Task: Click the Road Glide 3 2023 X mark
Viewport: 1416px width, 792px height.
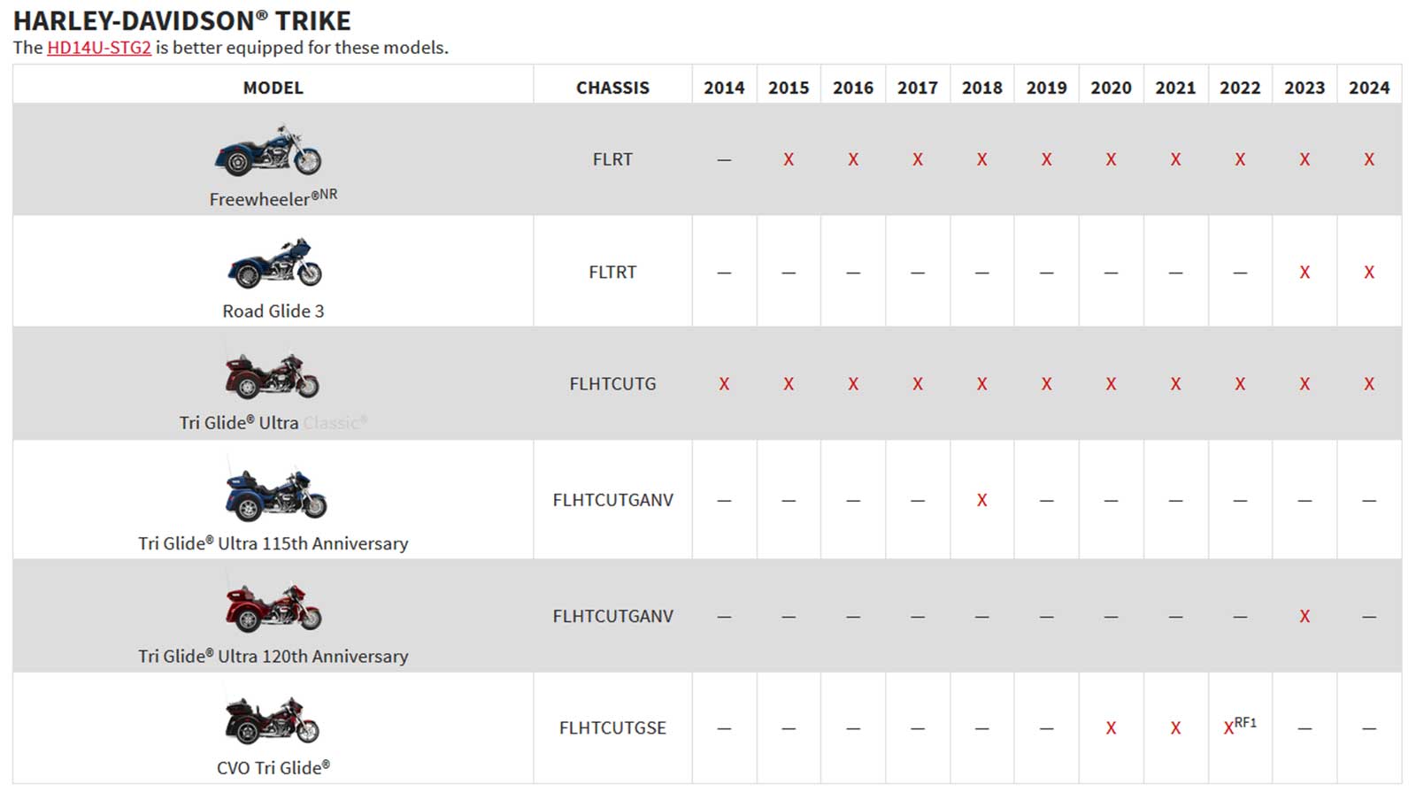Action: (x=1304, y=273)
